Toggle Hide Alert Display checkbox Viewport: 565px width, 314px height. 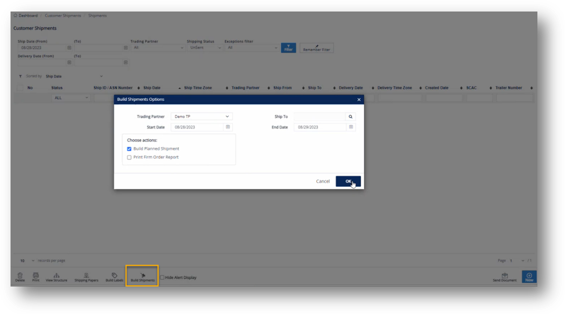pyautogui.click(x=162, y=277)
